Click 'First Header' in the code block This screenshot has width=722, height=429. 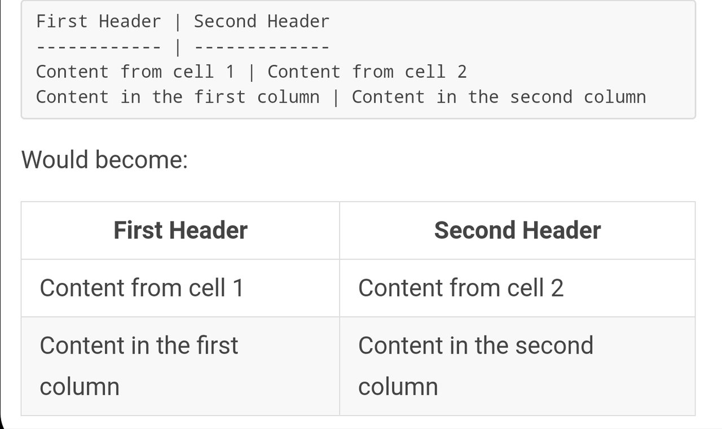tap(98, 21)
